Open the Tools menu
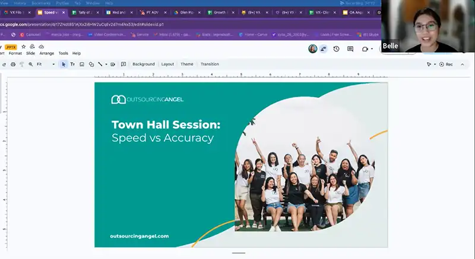The height and width of the screenshot is (259, 475). (x=63, y=53)
